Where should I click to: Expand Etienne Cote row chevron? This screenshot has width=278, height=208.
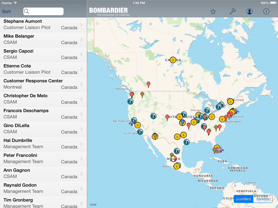(81, 70)
